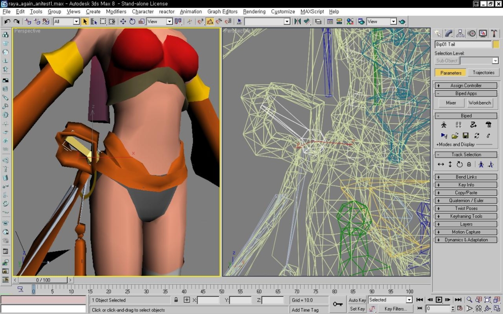Toggle biped Figure Mode
Viewport: 503px width, 314px height.
pyautogui.click(x=444, y=125)
